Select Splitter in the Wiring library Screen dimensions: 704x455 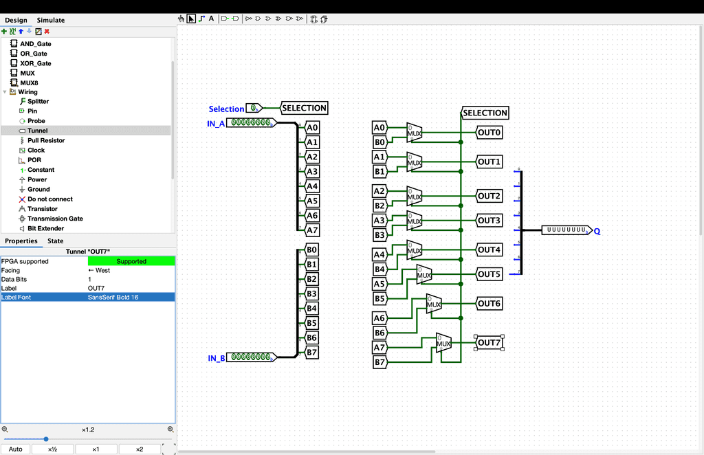coord(38,102)
